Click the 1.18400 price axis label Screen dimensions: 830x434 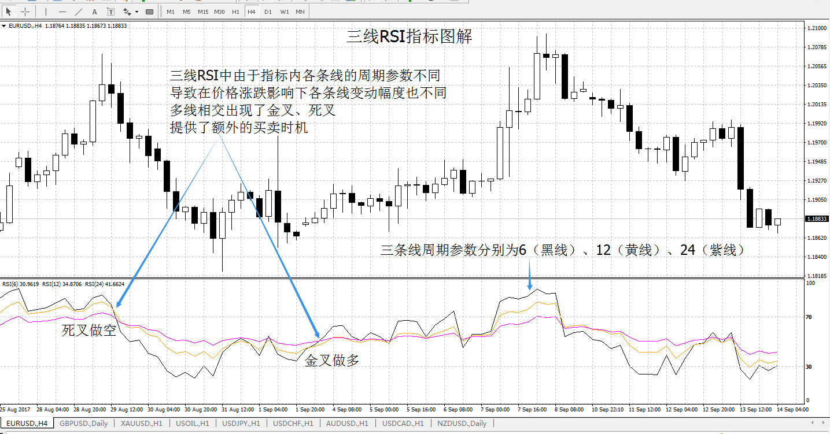click(817, 257)
